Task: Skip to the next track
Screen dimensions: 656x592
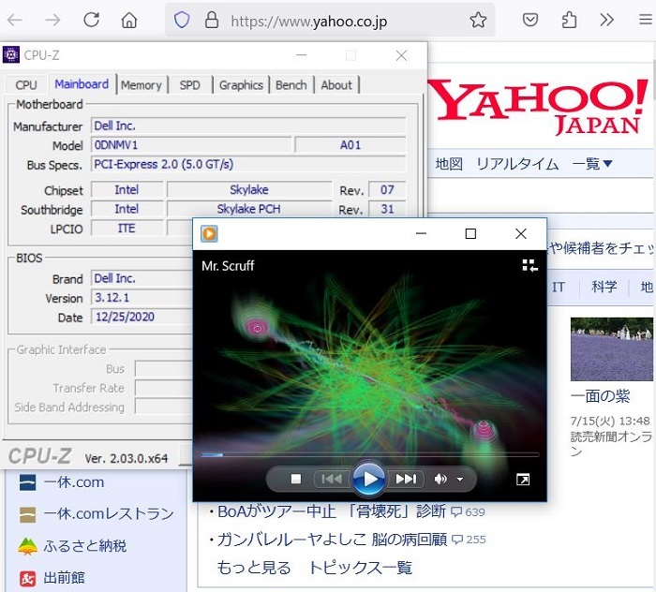Action: [x=406, y=480]
